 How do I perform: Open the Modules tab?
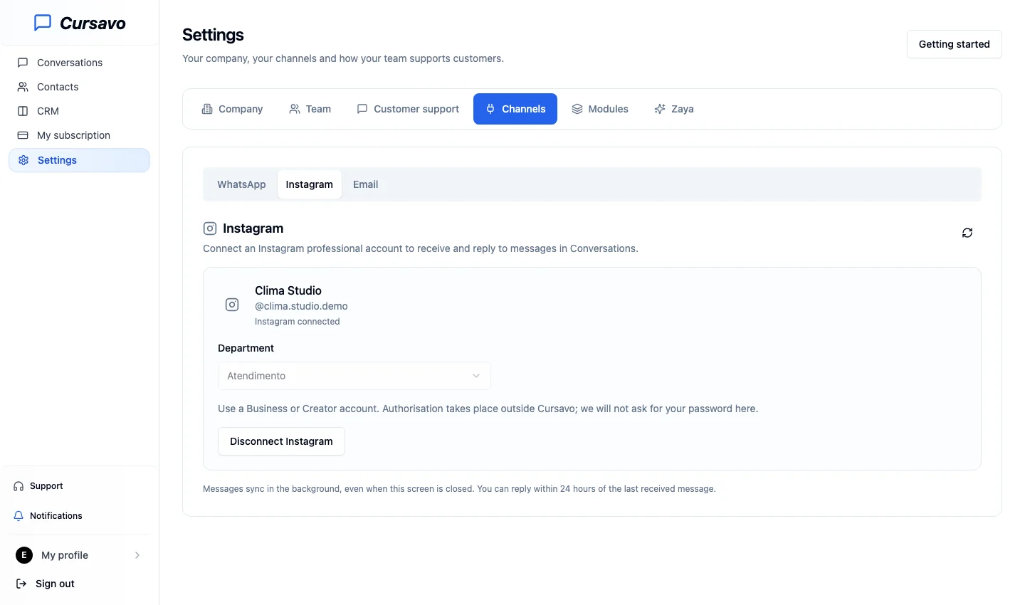pyautogui.click(x=600, y=109)
